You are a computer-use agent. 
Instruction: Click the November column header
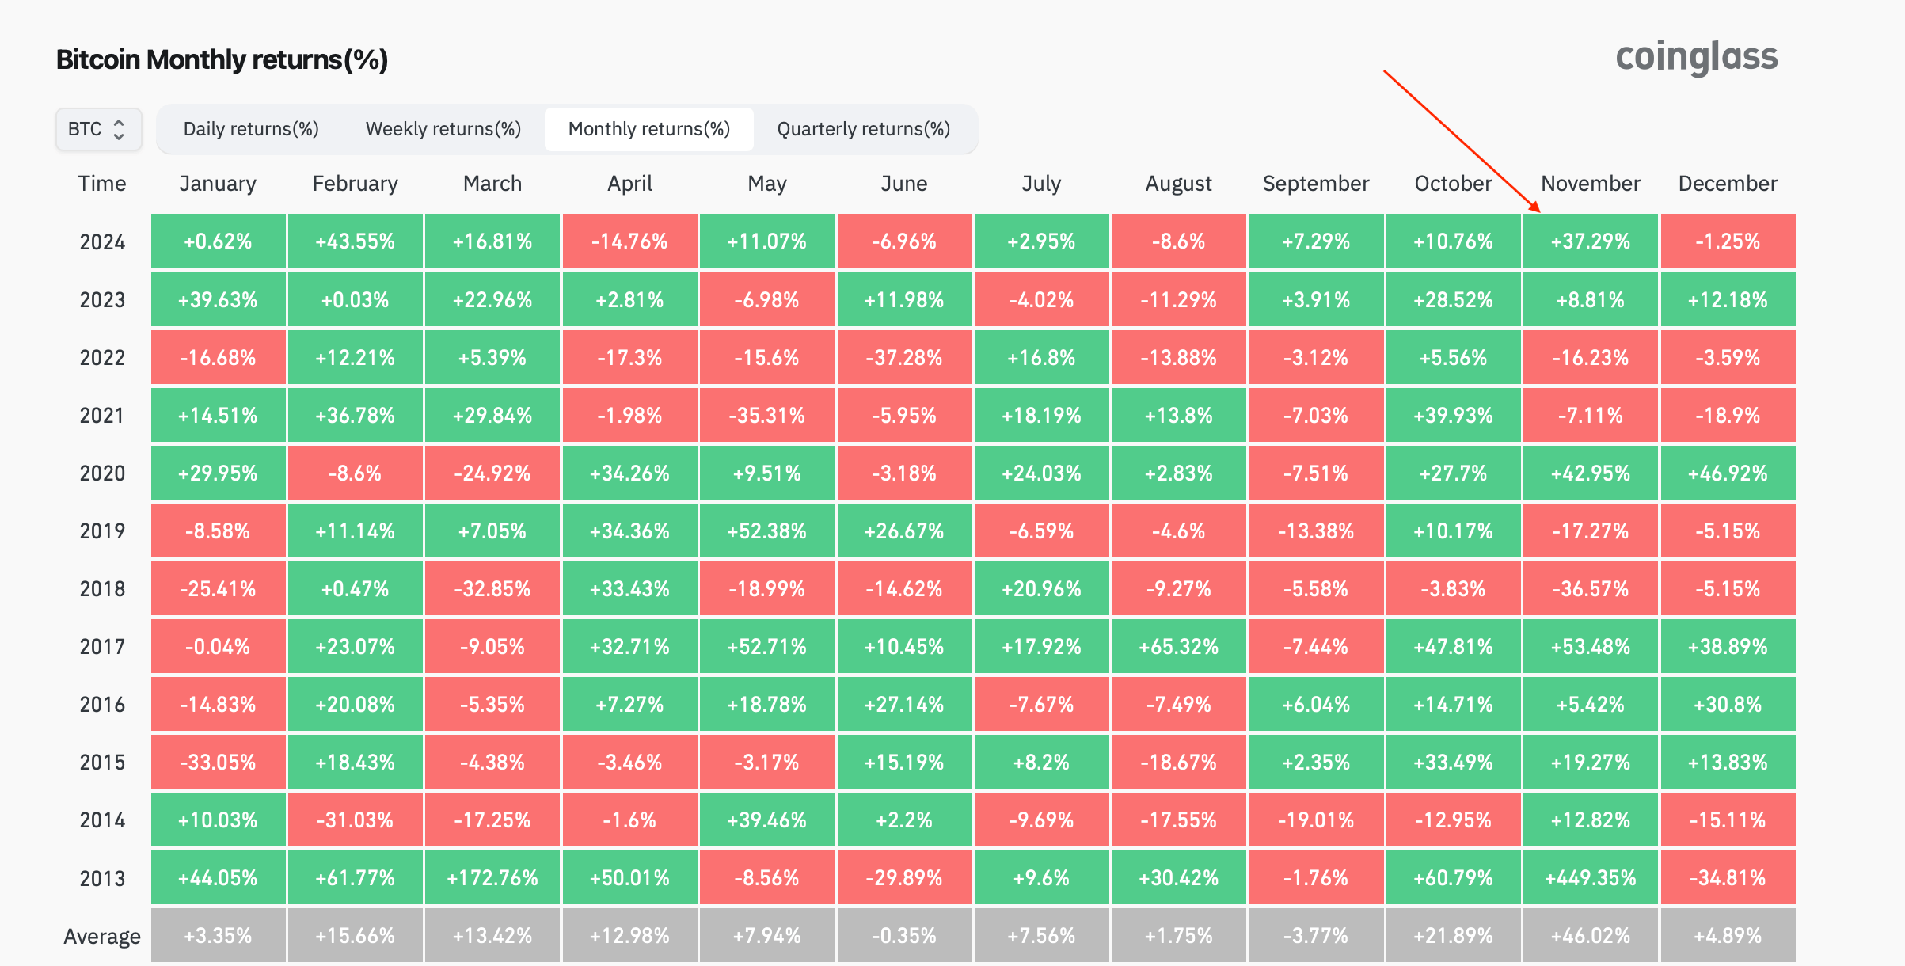tap(1591, 184)
